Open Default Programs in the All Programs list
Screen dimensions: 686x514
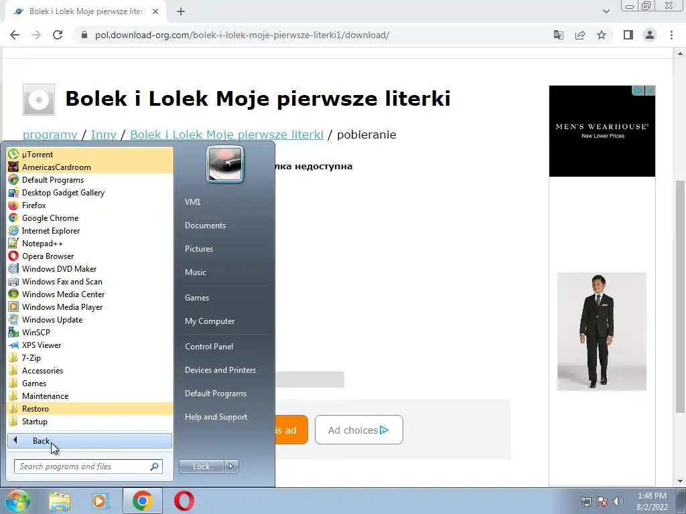90,179
